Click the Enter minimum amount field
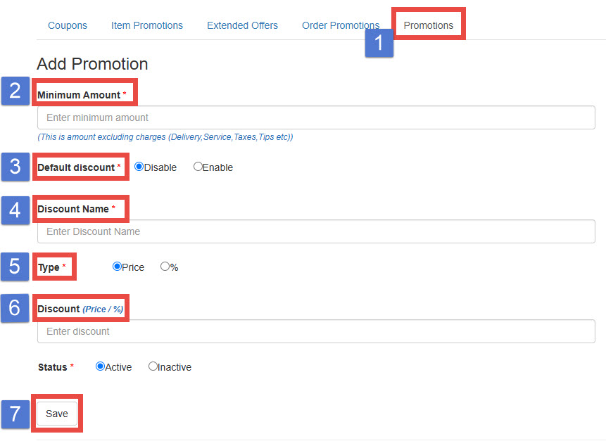This screenshot has width=606, height=441. (x=316, y=117)
